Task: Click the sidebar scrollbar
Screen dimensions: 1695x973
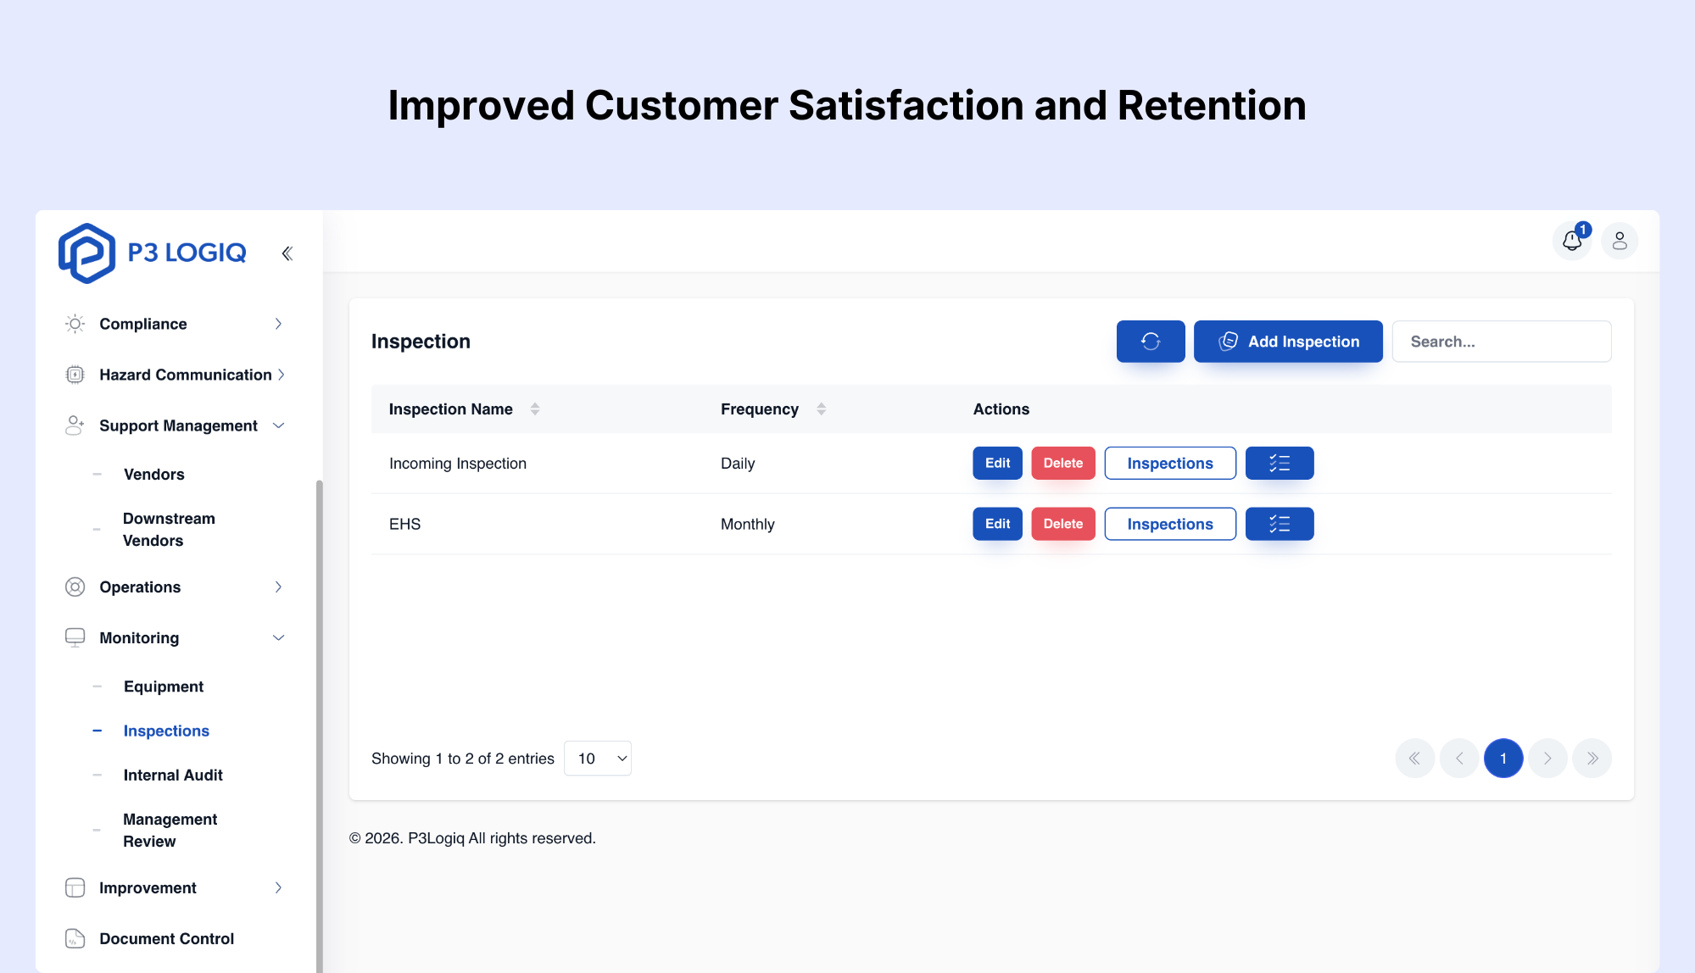Action: (x=320, y=726)
